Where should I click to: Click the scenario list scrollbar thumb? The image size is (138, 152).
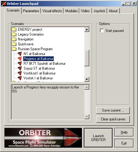[x=87, y=58]
